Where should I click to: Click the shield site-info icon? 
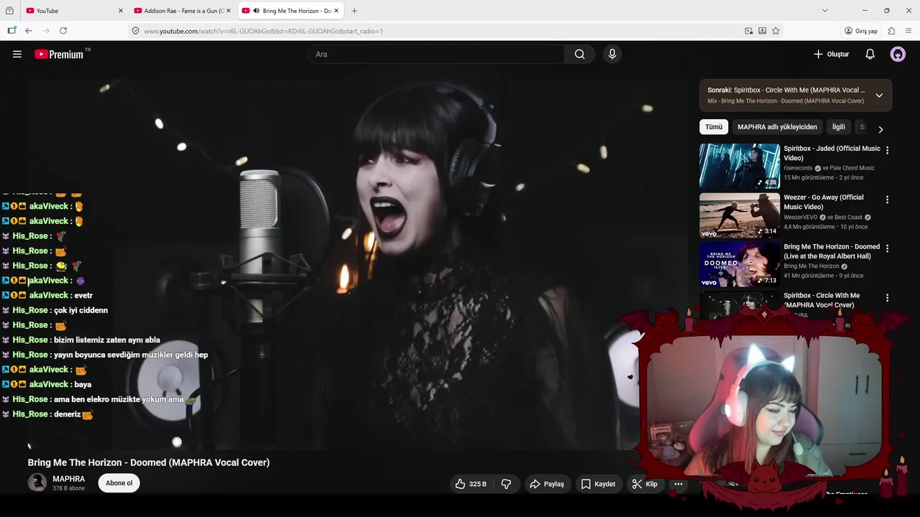tap(135, 31)
